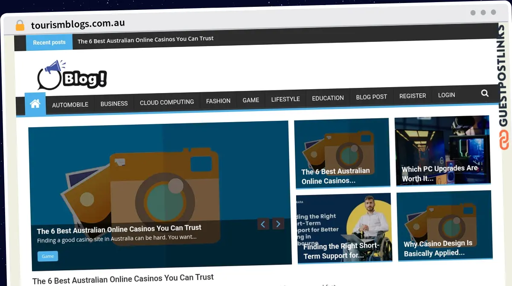Viewport: 512px width, 286px height.
Task: Open the 'Why Casino Design Is Basically Applied' card
Action: coord(445,225)
